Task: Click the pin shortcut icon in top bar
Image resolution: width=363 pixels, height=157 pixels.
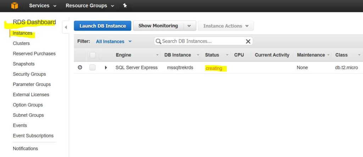Action: click(x=125, y=6)
